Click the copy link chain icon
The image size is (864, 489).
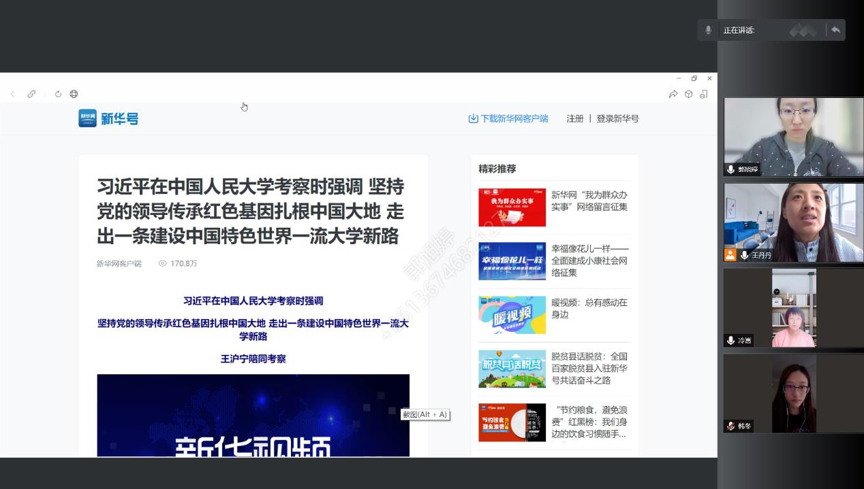[x=31, y=94]
